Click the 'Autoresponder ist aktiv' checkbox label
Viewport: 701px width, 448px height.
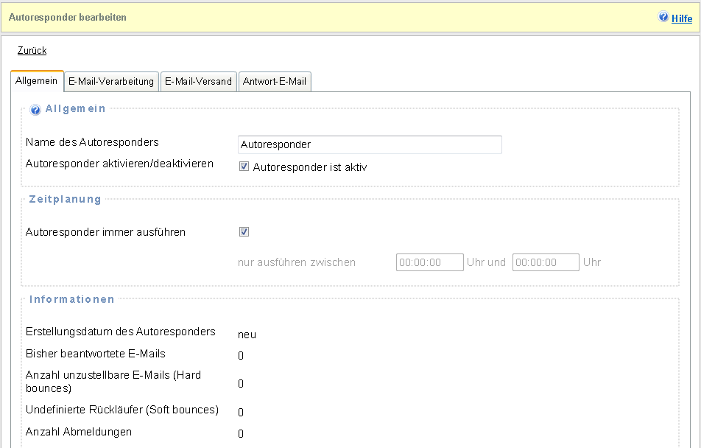pos(309,167)
